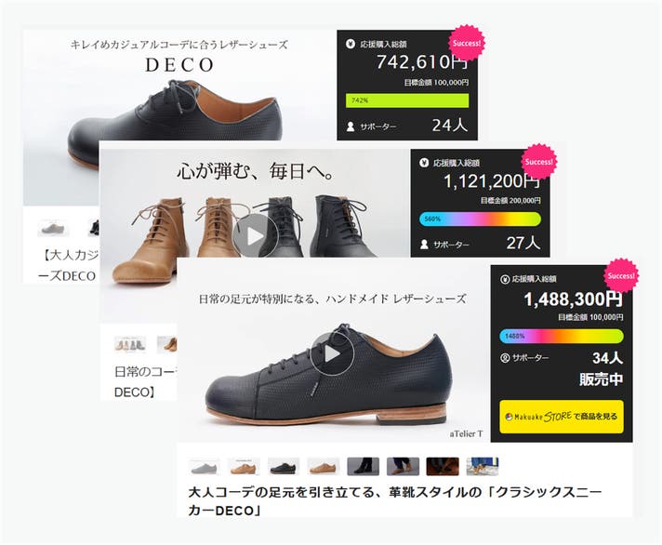Click the supporter icon next to 34人
This screenshot has width=662, height=545.
505,358
